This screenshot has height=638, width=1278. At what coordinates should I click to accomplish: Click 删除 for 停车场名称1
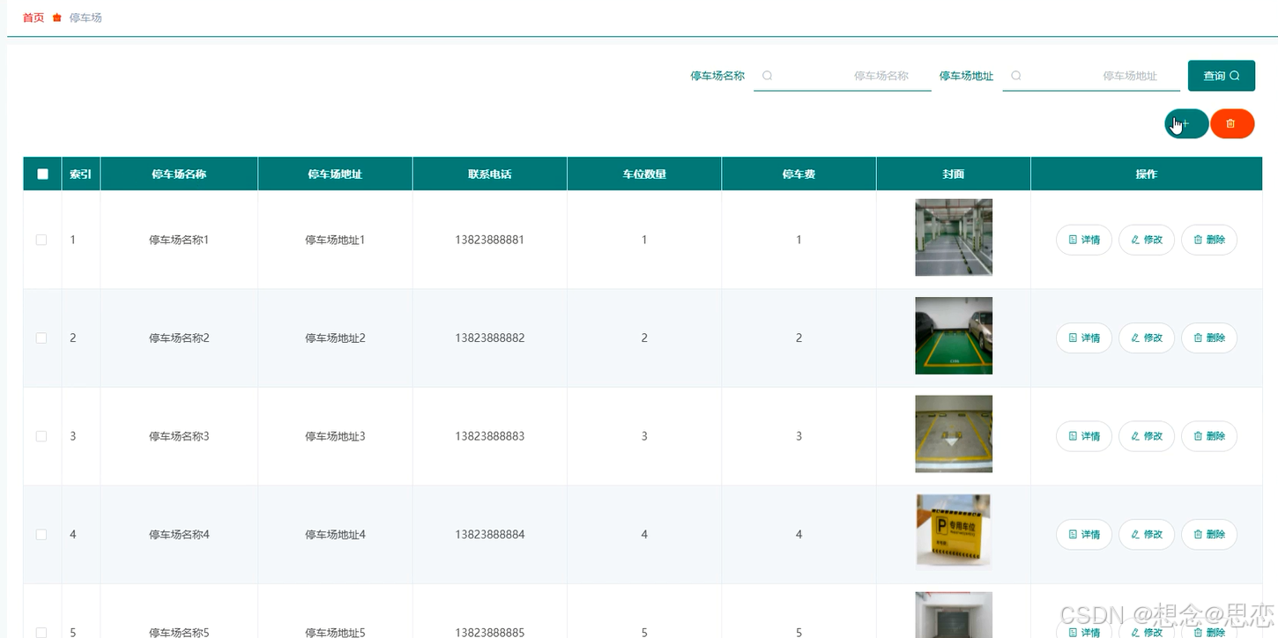[1209, 240]
